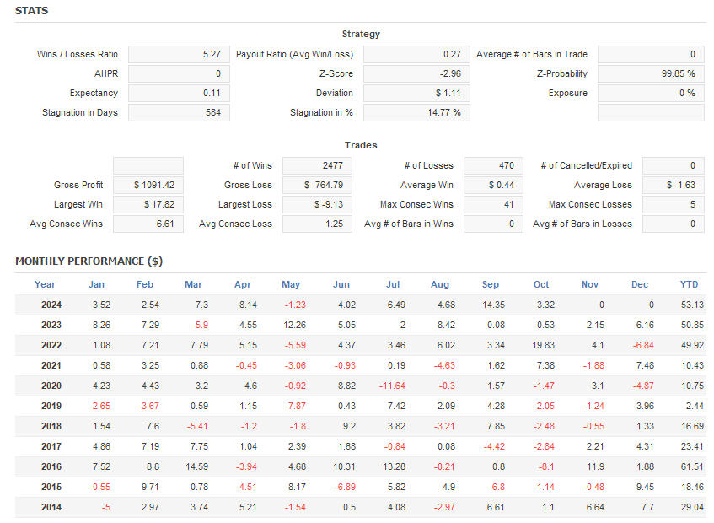This screenshot has width=714, height=523.
Task: Click the Jun column header
Action: (x=341, y=285)
